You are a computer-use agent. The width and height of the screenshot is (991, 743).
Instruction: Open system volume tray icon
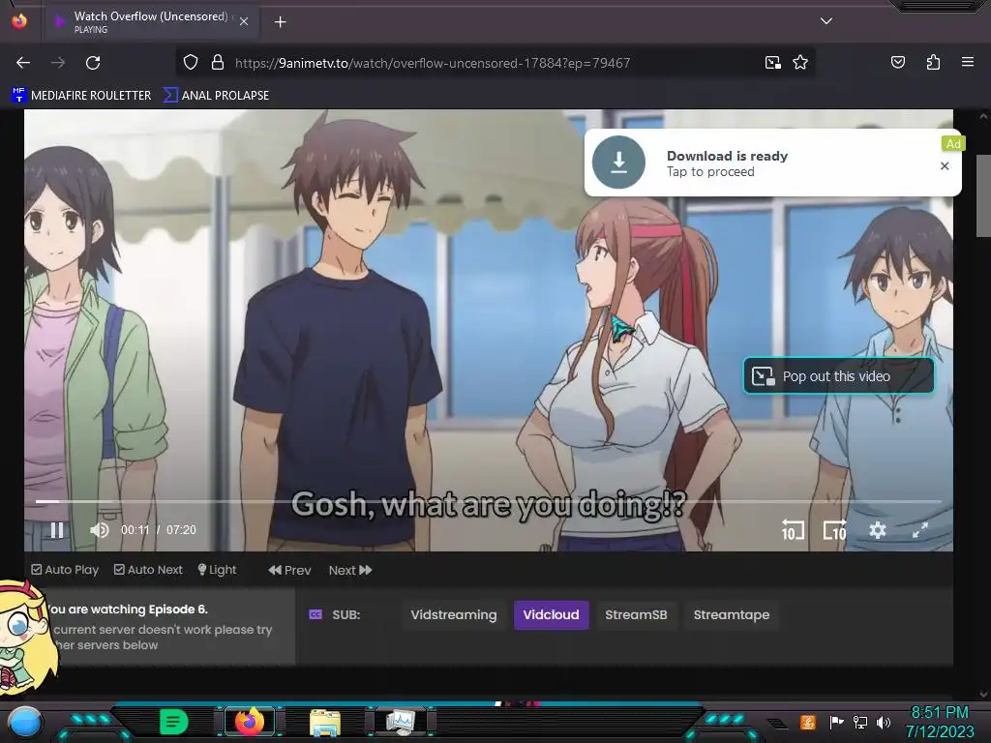pos(883,722)
